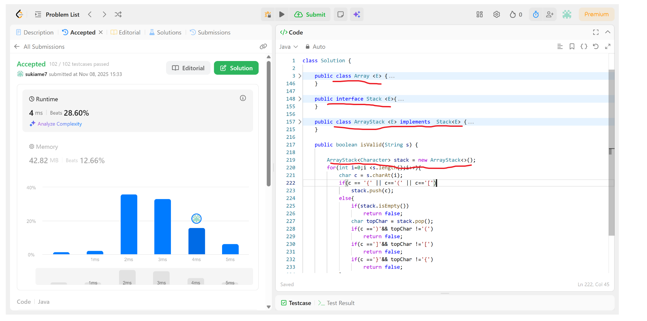Open the Java language dropdown
This screenshot has width=647, height=321.
[x=288, y=47]
